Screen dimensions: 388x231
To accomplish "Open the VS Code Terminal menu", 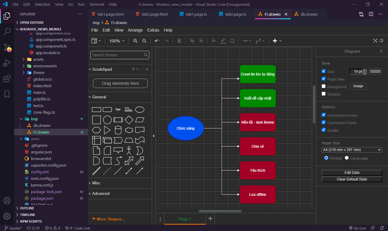I will [97, 5].
